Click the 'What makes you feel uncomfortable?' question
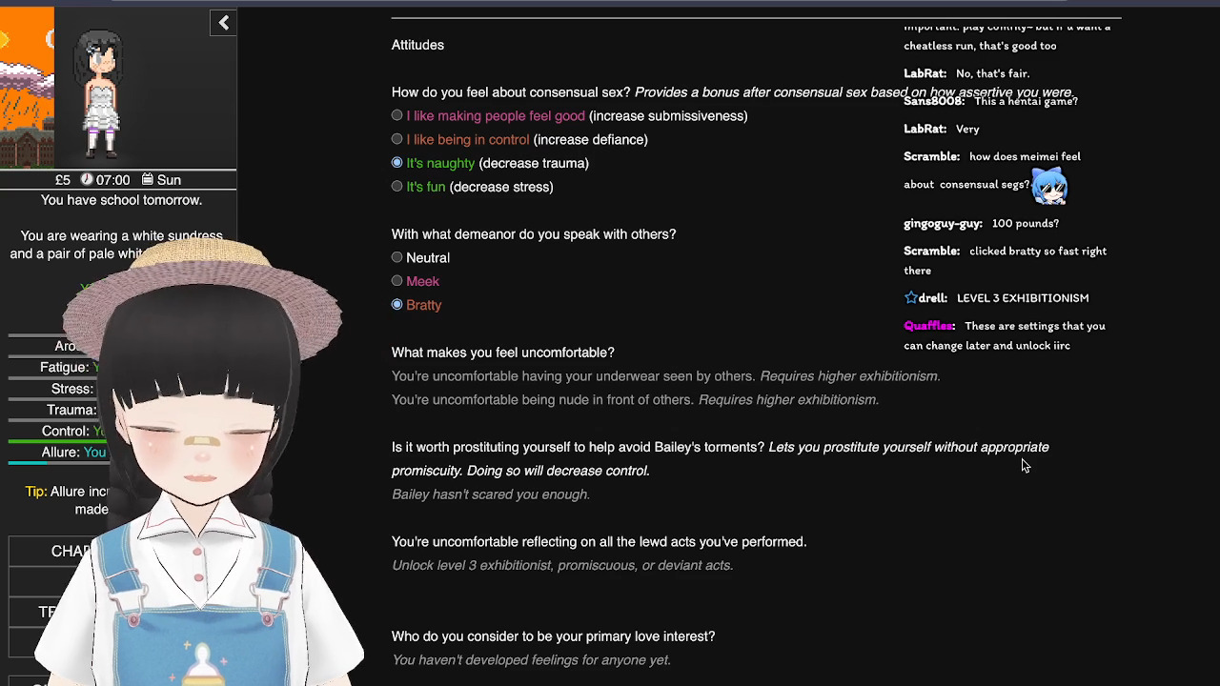Screen dimensions: 1220x686 click(x=503, y=353)
